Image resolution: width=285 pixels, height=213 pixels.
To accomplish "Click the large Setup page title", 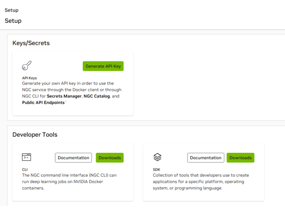I will pyautogui.click(x=13, y=21).
